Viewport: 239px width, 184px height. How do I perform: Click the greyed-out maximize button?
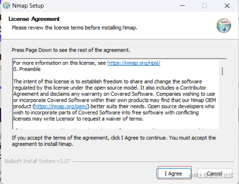(205, 6)
